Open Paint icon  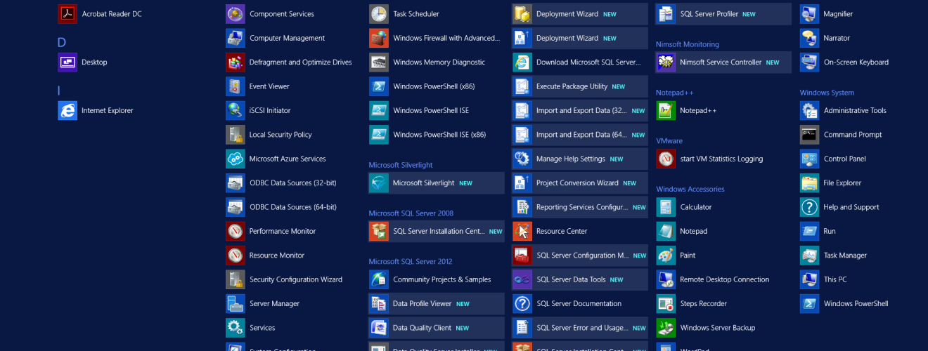[x=666, y=256]
